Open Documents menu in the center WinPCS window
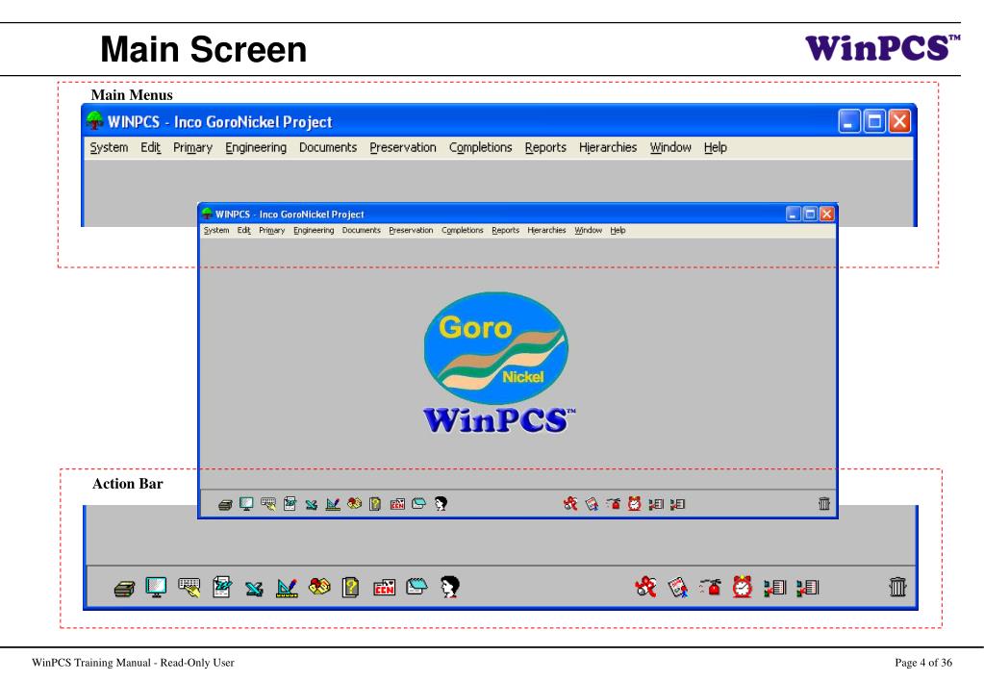984x681 pixels. point(362,230)
